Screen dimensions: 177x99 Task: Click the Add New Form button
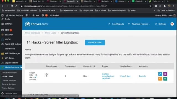point(95,42)
